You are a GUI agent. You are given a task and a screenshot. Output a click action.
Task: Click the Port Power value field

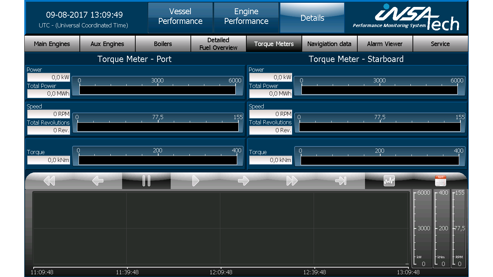coord(48,77)
